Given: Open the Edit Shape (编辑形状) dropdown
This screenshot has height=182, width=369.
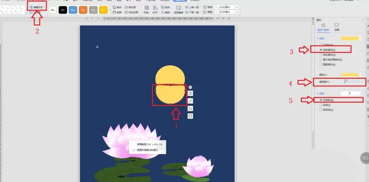Looking at the screenshot, I should point(37,7).
